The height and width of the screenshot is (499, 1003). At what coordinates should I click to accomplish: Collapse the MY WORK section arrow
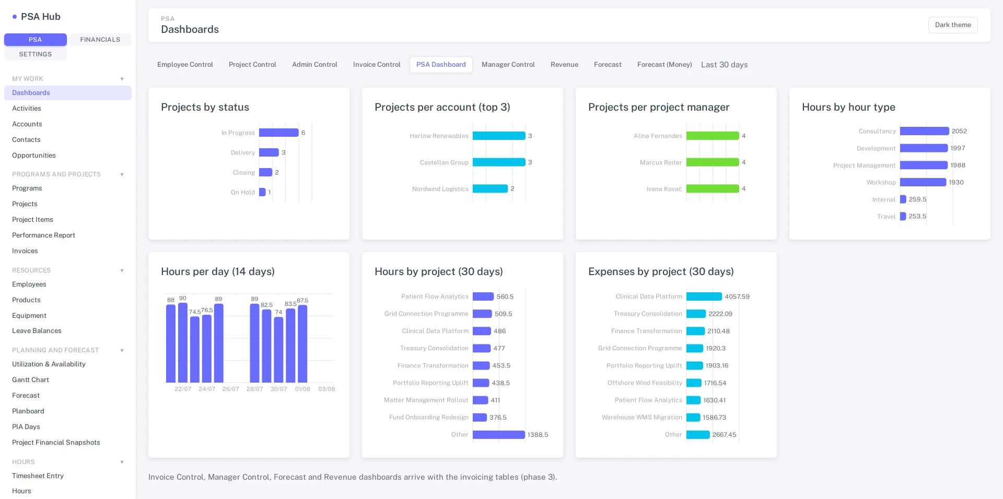pos(122,79)
